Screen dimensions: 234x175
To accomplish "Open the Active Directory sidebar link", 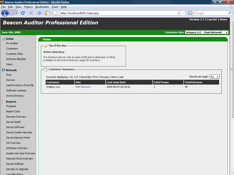I will (15, 96).
